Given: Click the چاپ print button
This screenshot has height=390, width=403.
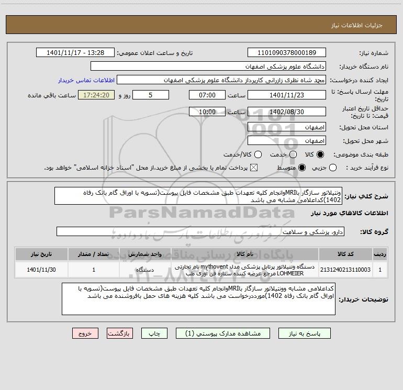Looking at the screenshot, I should [154, 333].
